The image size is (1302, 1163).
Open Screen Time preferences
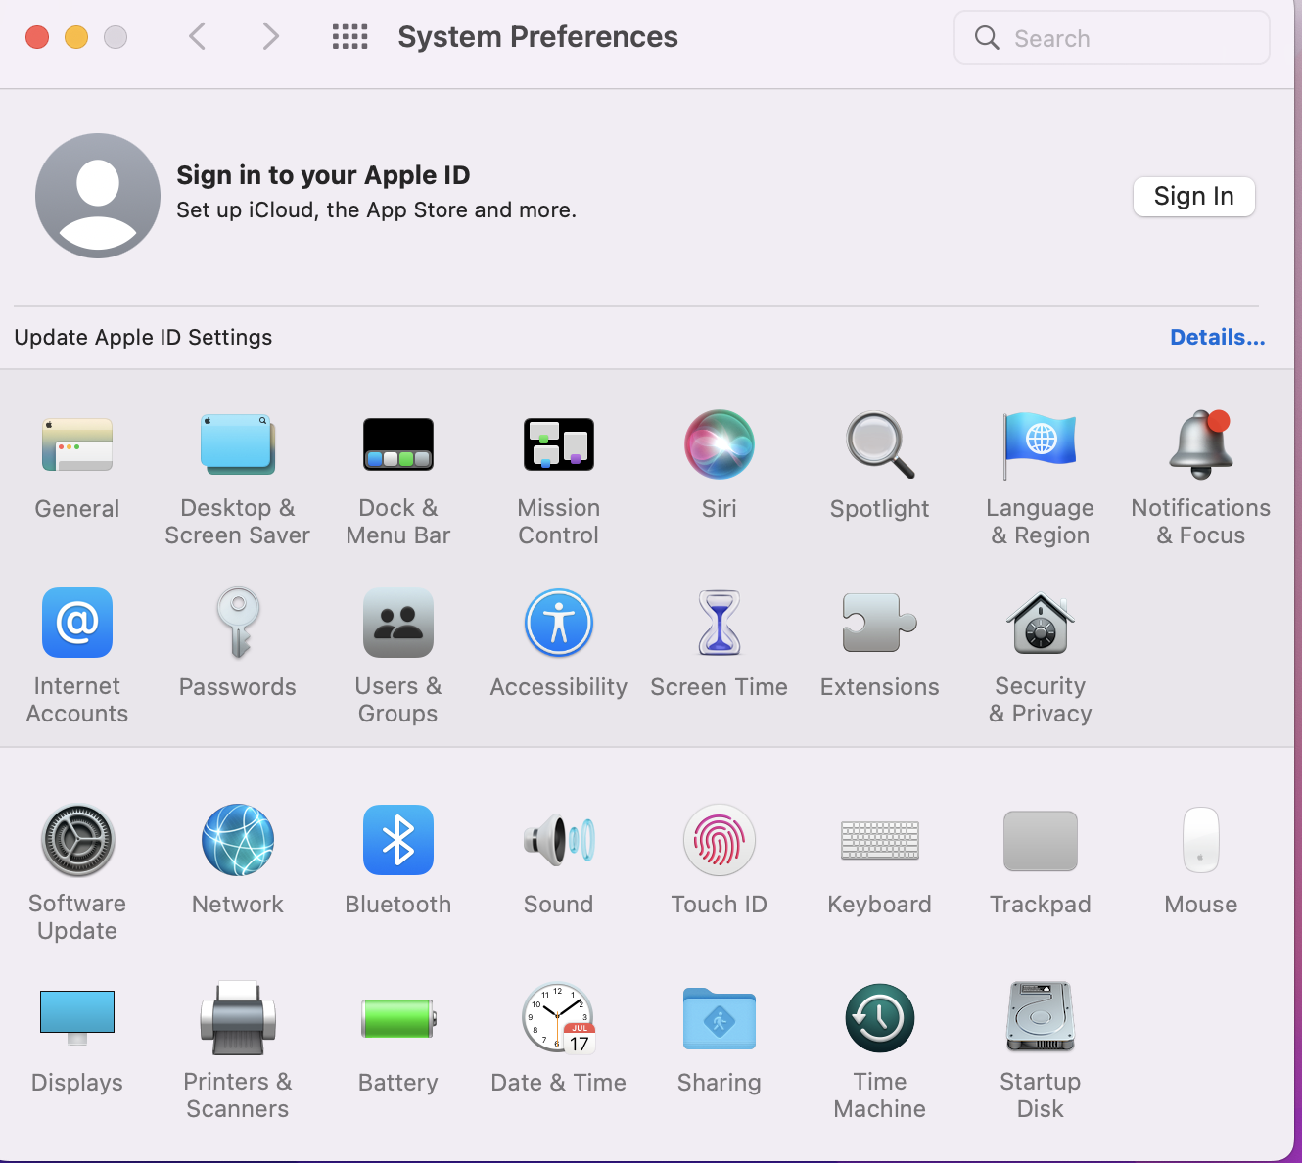[x=720, y=624]
